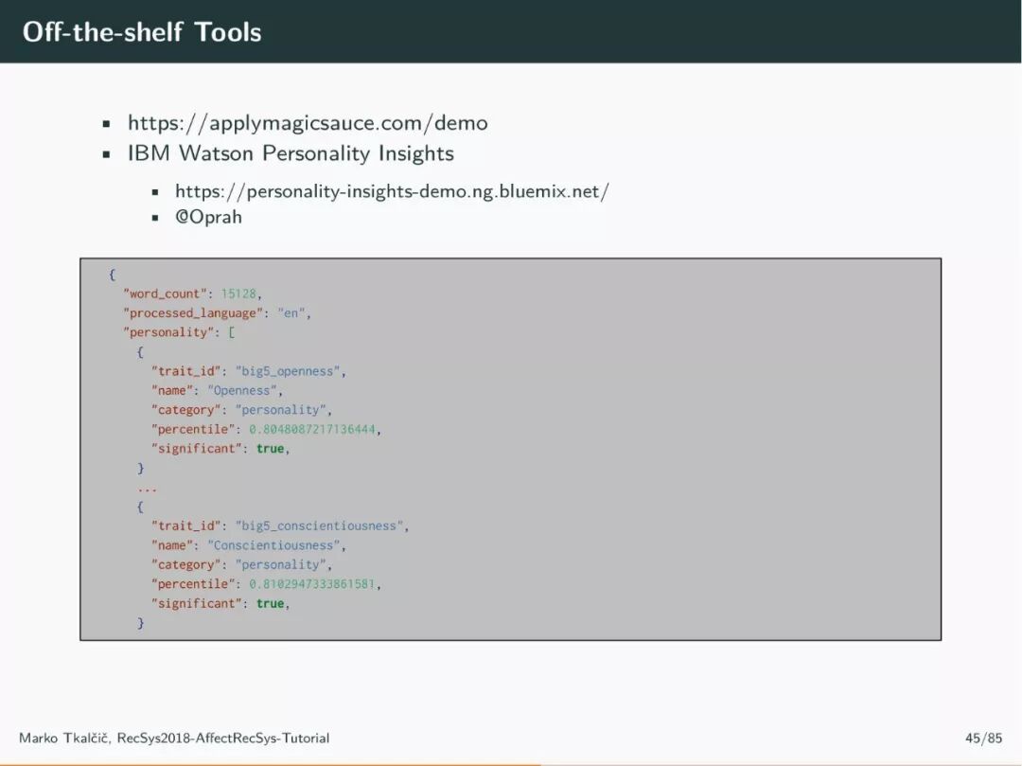The image size is (1022, 766).
Task: Click the "Openness" name value
Action: tap(242, 390)
